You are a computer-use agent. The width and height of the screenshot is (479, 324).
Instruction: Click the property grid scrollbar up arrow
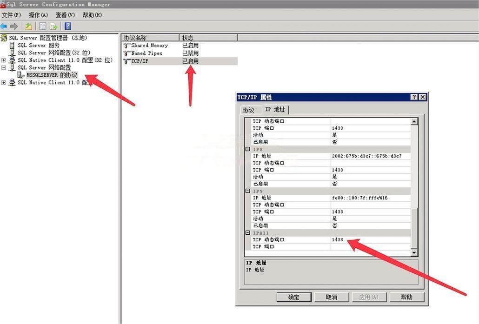pyautogui.click(x=414, y=121)
